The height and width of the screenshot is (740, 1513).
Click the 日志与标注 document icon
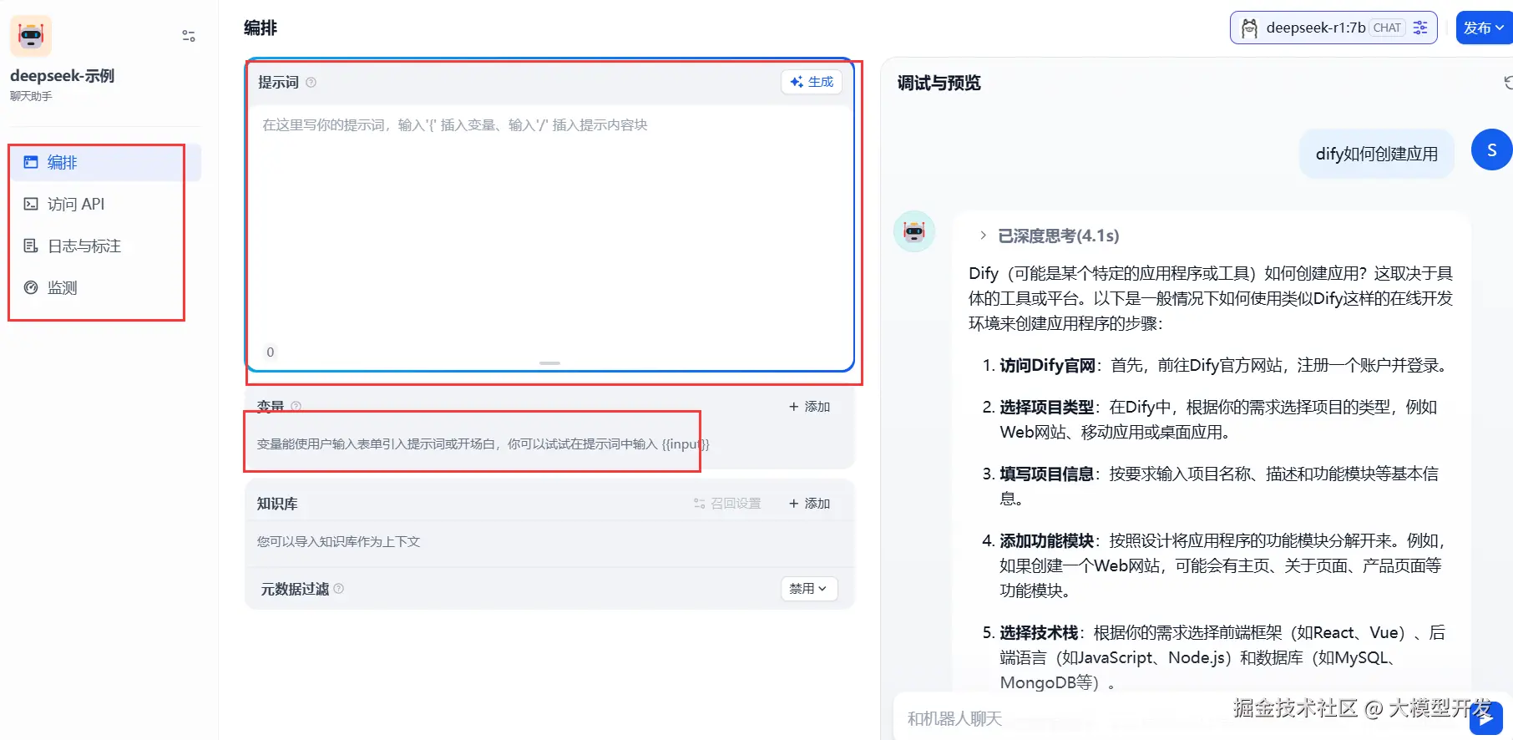pos(31,246)
